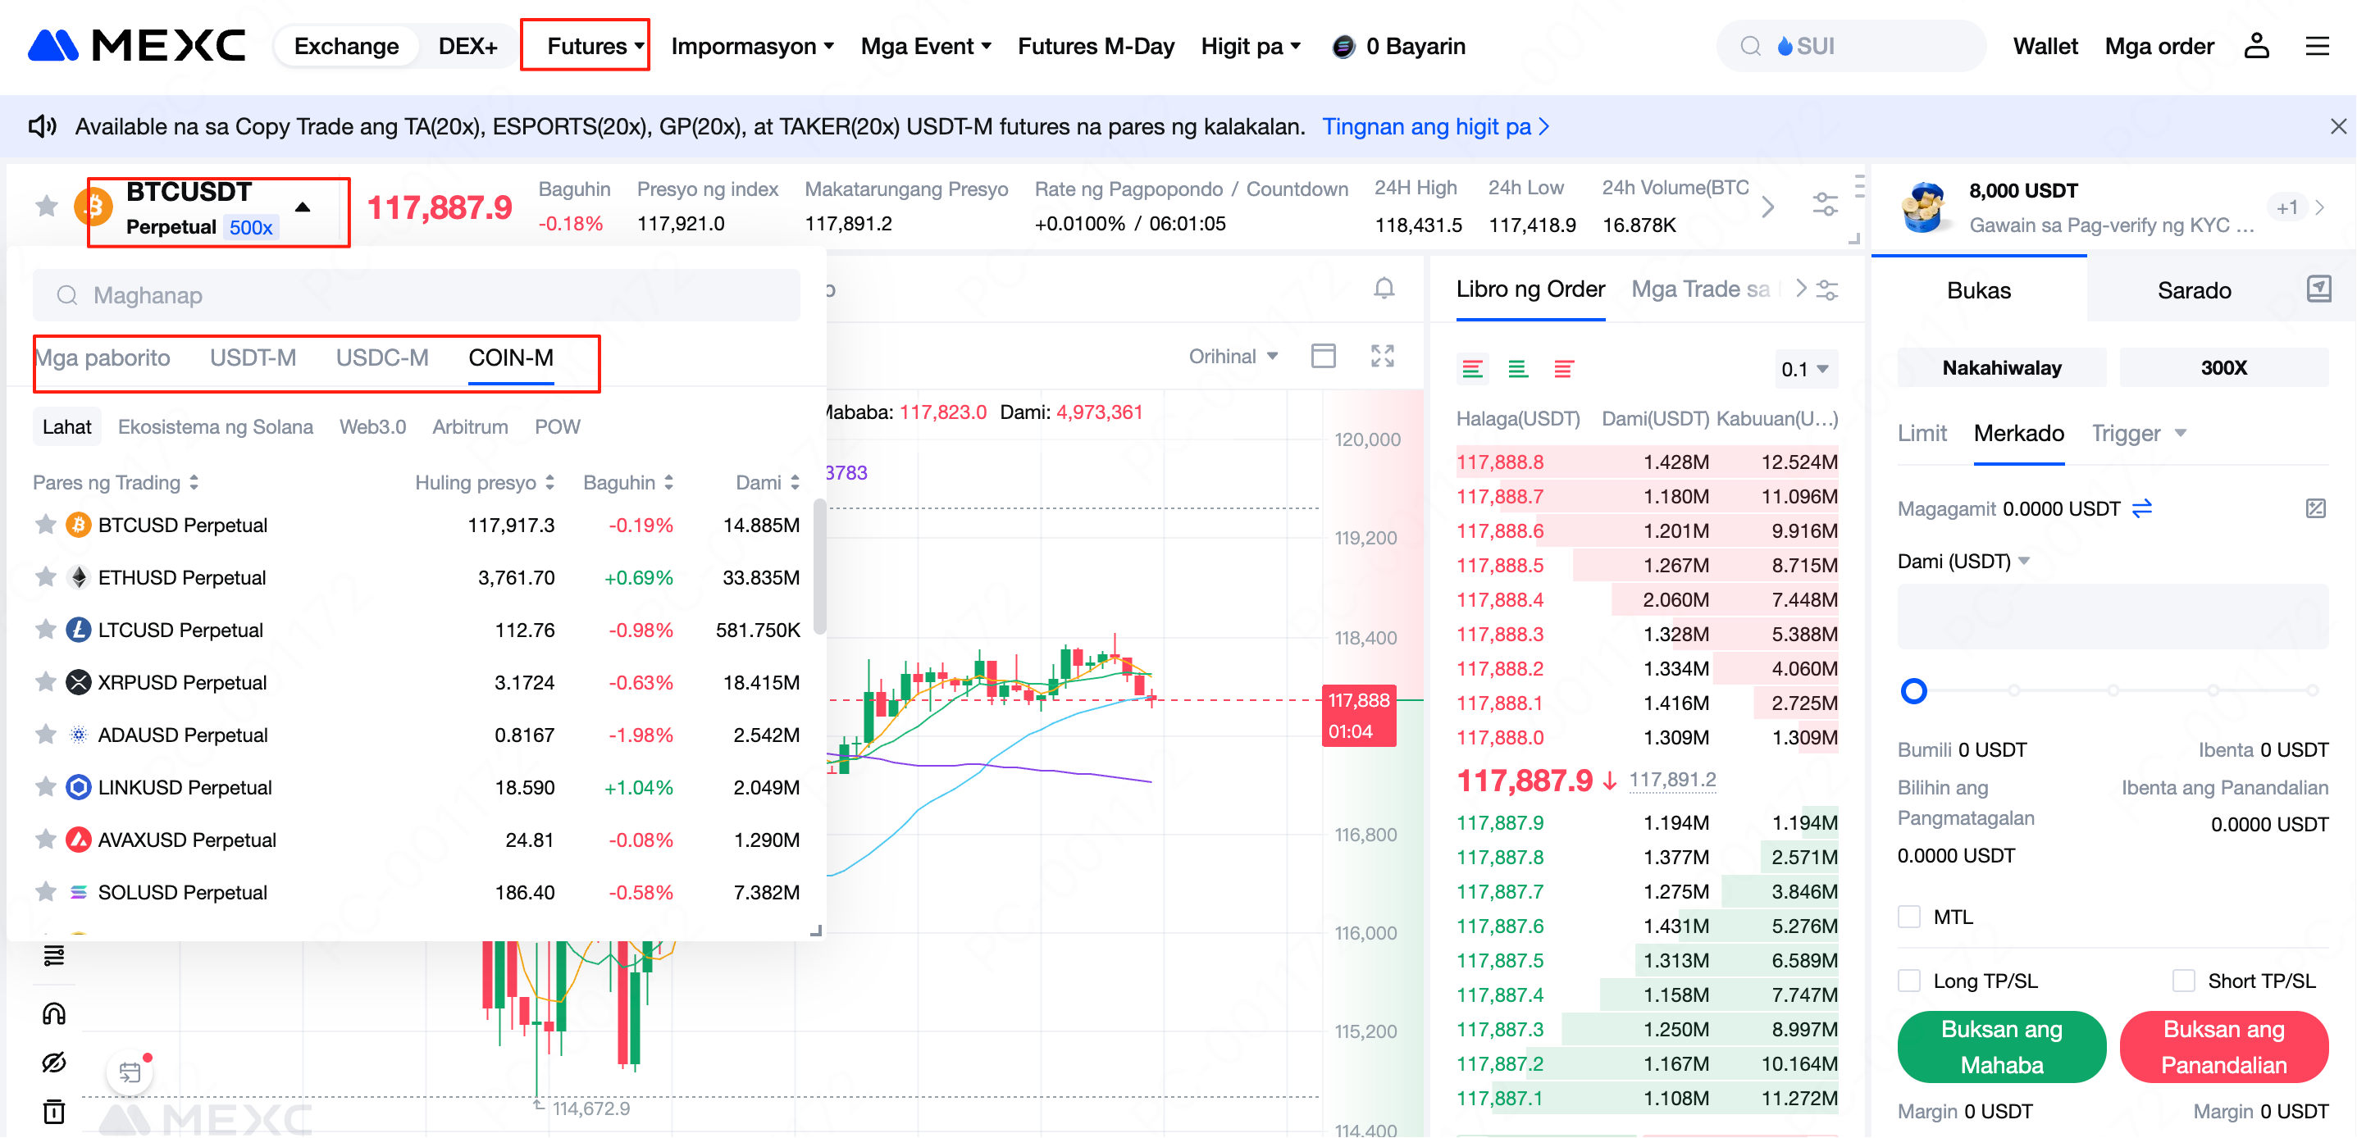Click the user profile icon
This screenshot has height=1138, width=2357.
[x=2255, y=46]
